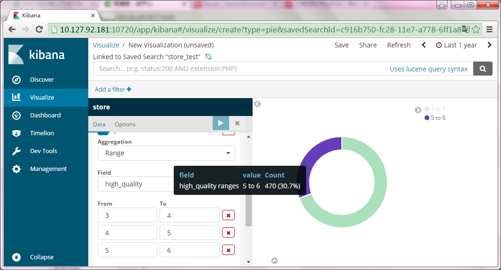
Task: Open Timelion from sidebar
Action: pos(42,133)
